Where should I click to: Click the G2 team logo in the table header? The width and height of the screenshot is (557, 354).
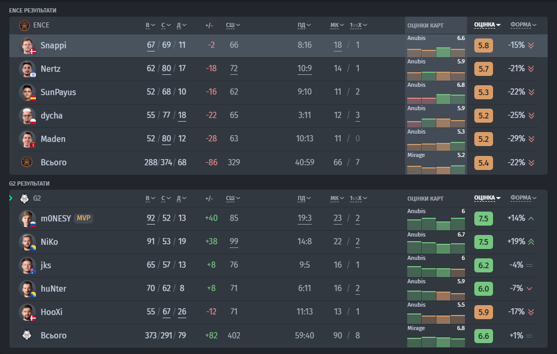(x=24, y=199)
